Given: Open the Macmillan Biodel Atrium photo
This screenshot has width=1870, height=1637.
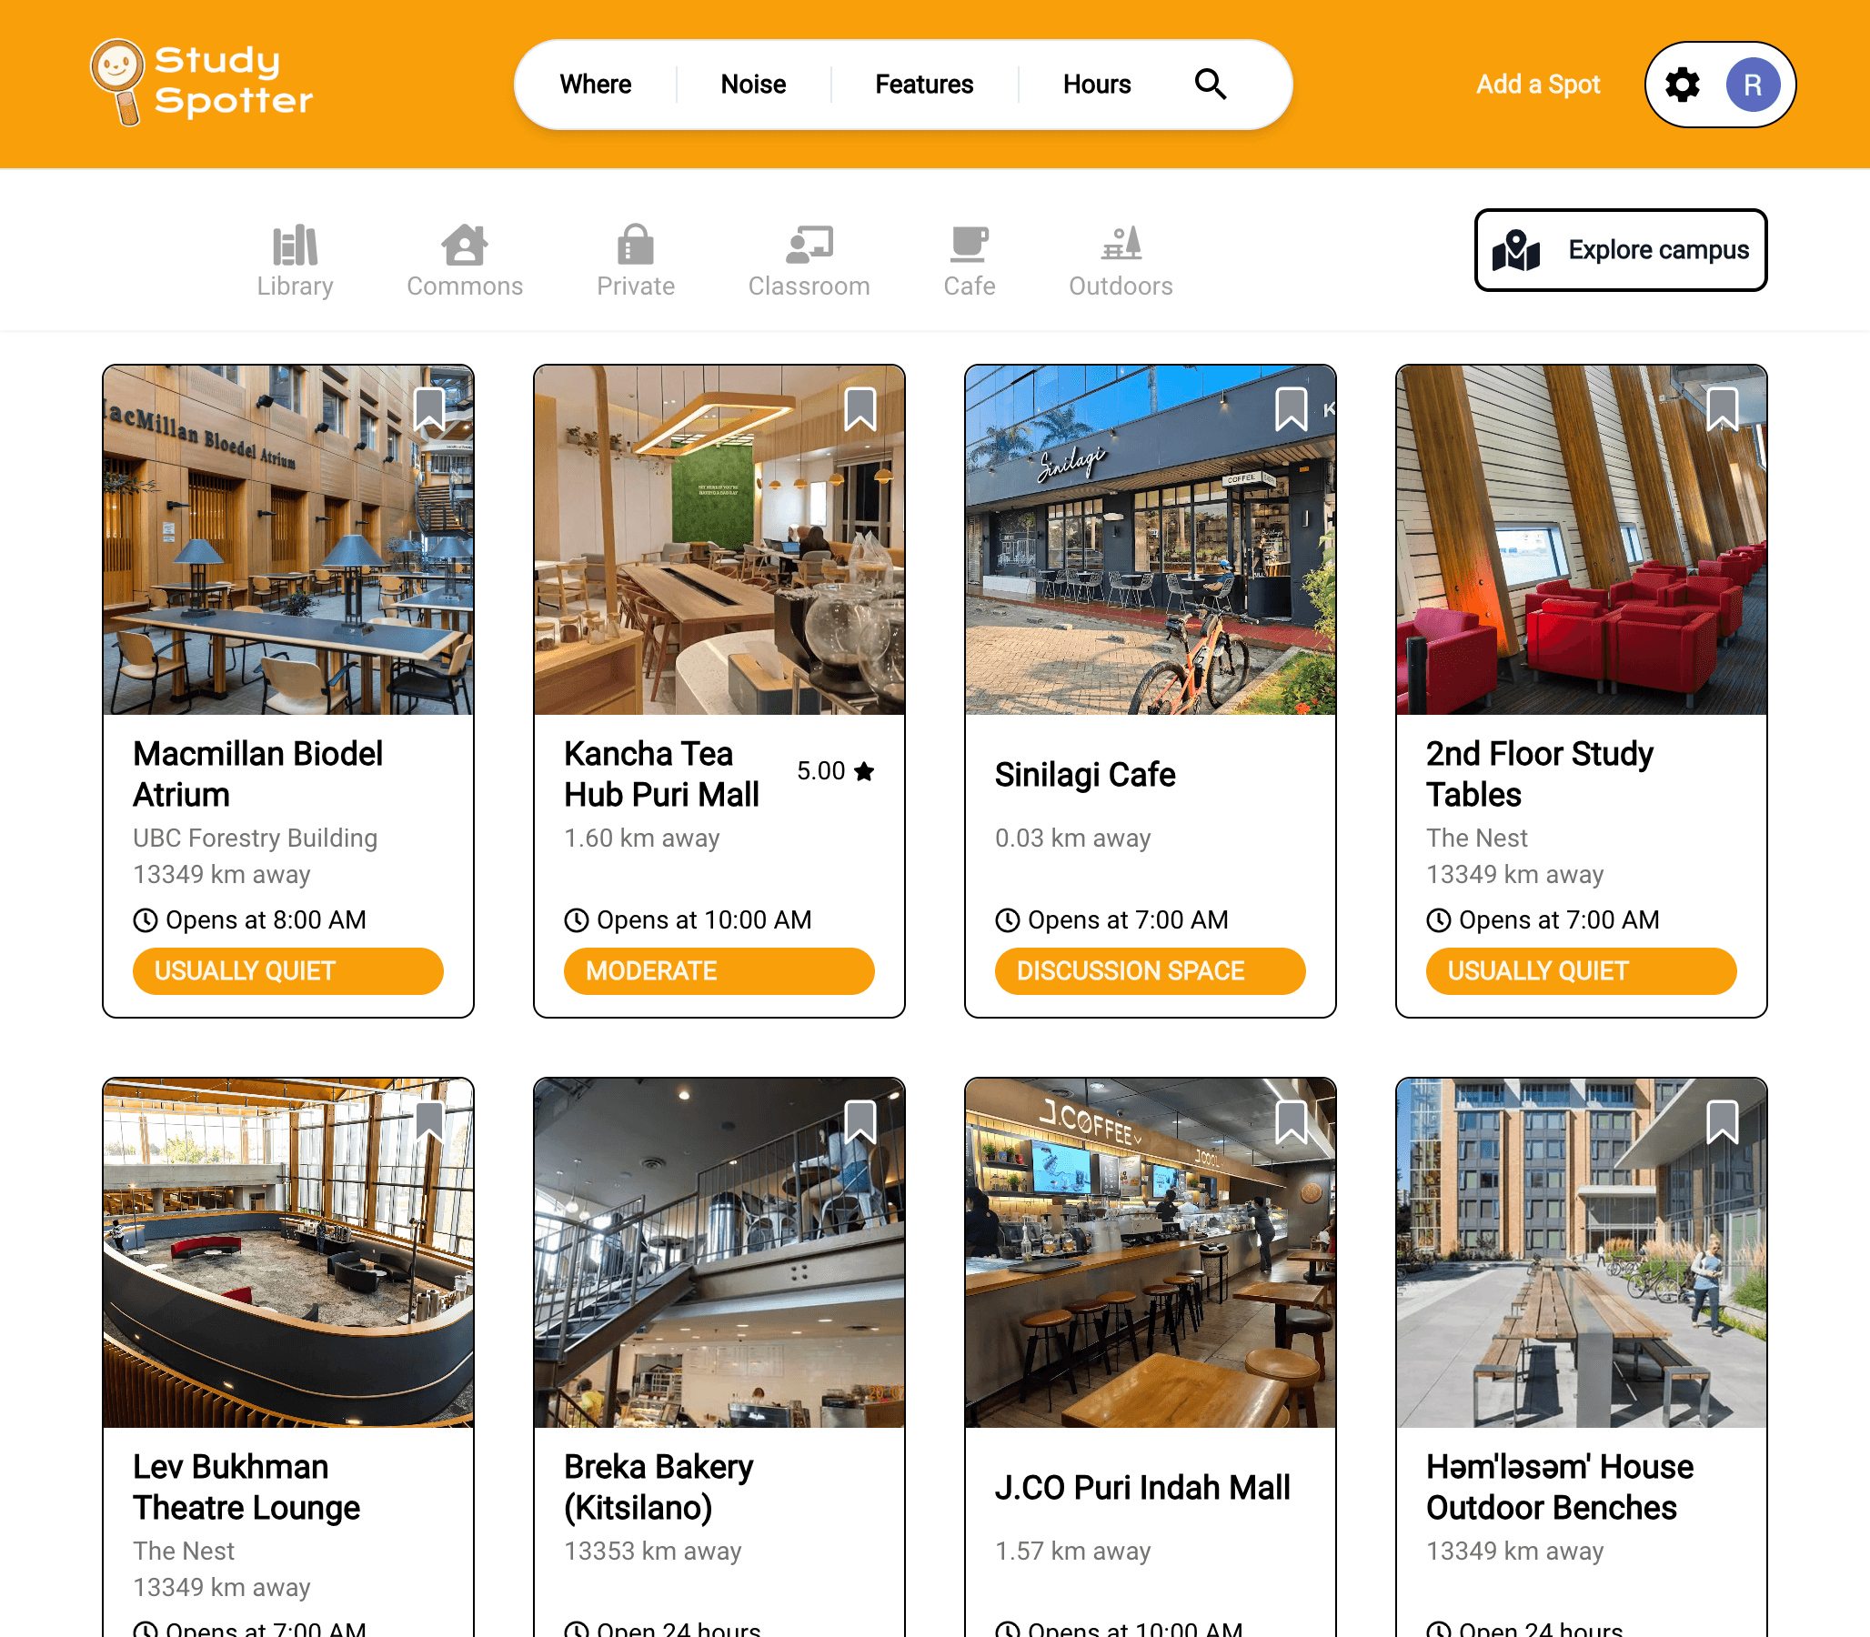Looking at the screenshot, I should [287, 540].
